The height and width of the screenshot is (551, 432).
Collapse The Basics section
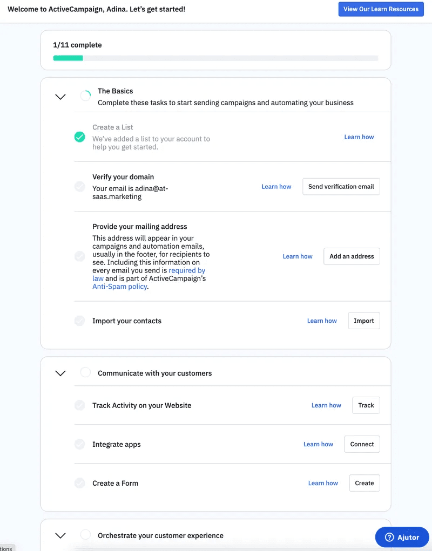coord(60,96)
